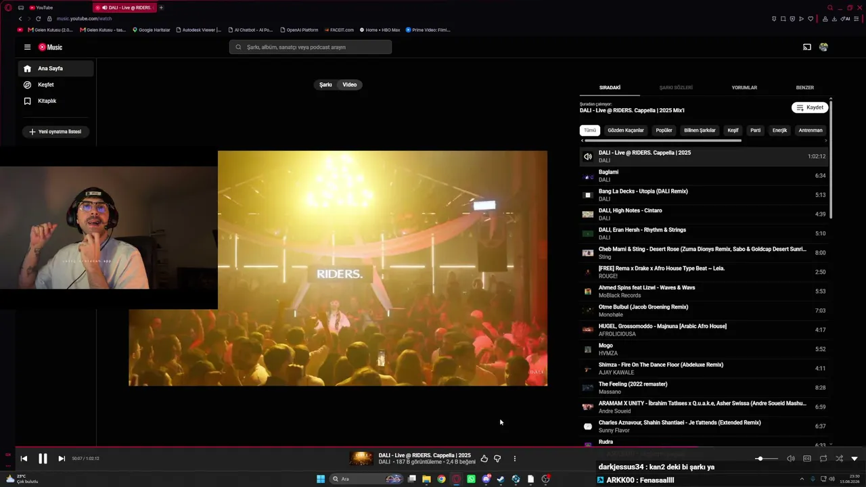866x487 pixels.
Task: Select the Popüler filter chip
Action: pyautogui.click(x=664, y=131)
